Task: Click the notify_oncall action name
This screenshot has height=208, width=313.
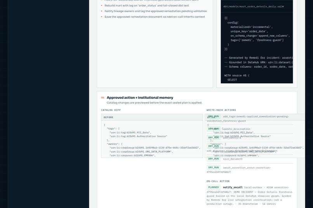Action: click(233, 187)
